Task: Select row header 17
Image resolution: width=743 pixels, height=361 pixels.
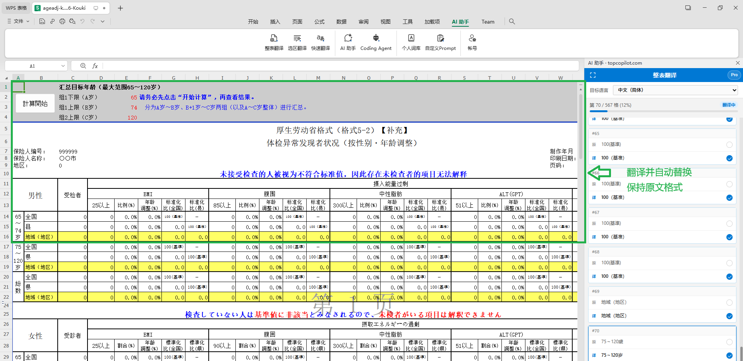Action: click(x=6, y=246)
